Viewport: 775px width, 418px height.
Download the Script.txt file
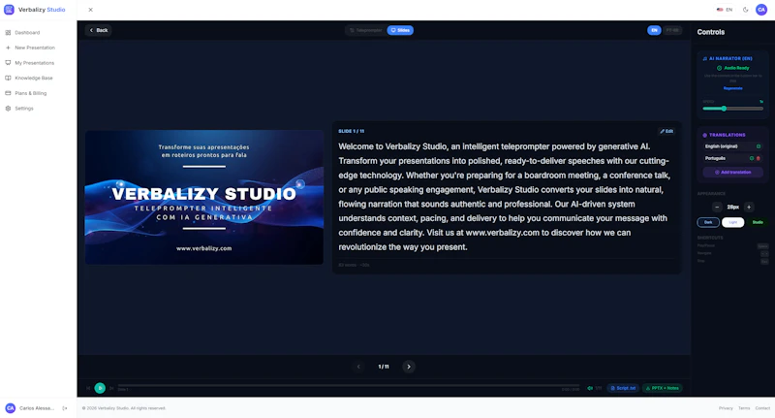tap(623, 388)
